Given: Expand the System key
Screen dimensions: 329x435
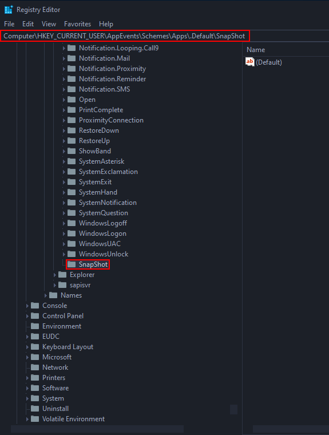Looking at the screenshot, I should coord(27,398).
